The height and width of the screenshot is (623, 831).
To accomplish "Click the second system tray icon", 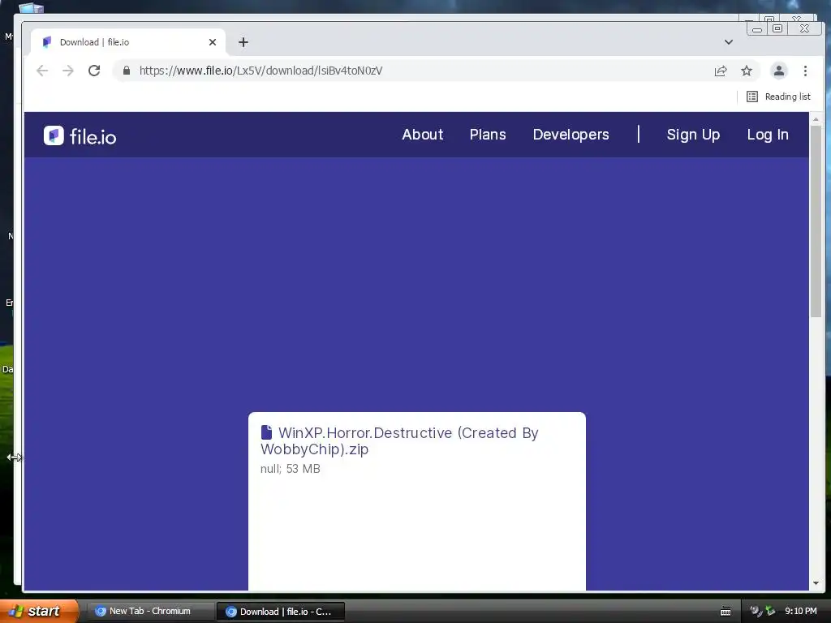I will click(x=770, y=612).
